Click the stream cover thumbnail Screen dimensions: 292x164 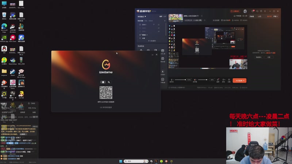pos(176,18)
